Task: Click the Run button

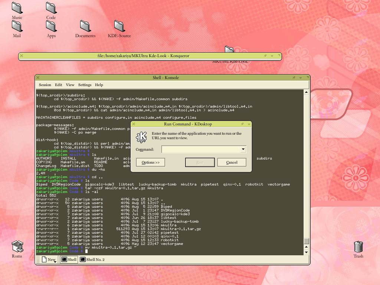Action: [200, 163]
